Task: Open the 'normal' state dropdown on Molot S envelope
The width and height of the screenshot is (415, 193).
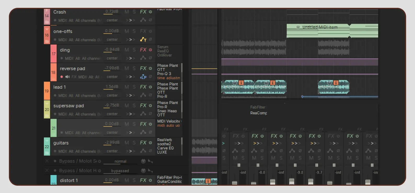Action: [x=120, y=161]
